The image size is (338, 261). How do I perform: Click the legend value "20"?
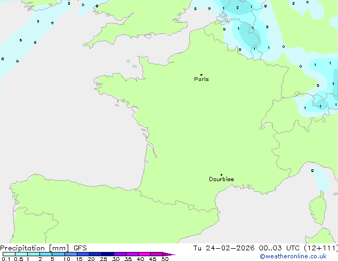point(91,259)
